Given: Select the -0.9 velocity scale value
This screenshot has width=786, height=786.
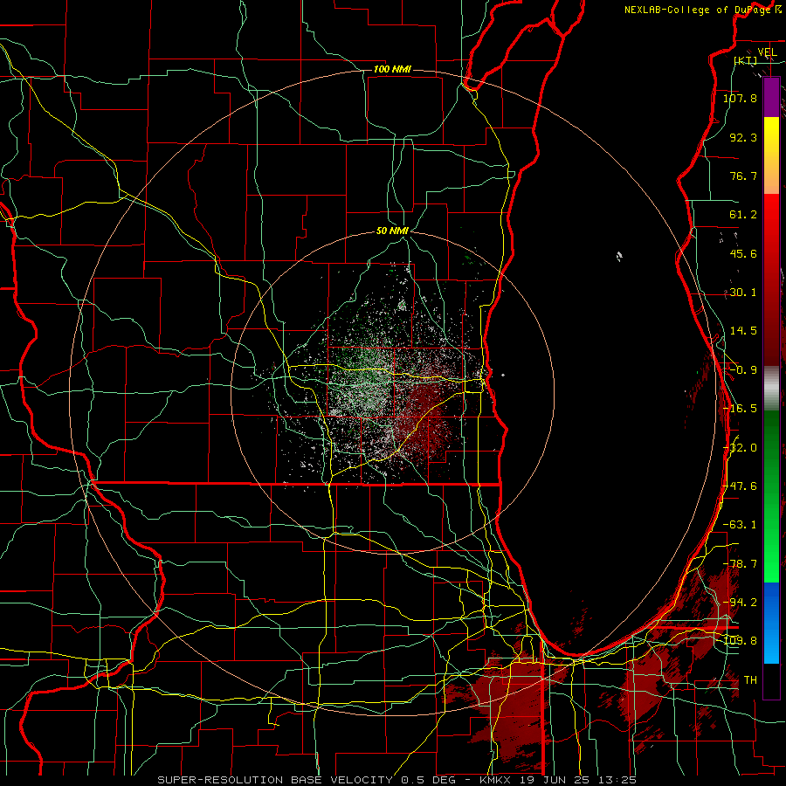Looking at the screenshot, I should [743, 370].
